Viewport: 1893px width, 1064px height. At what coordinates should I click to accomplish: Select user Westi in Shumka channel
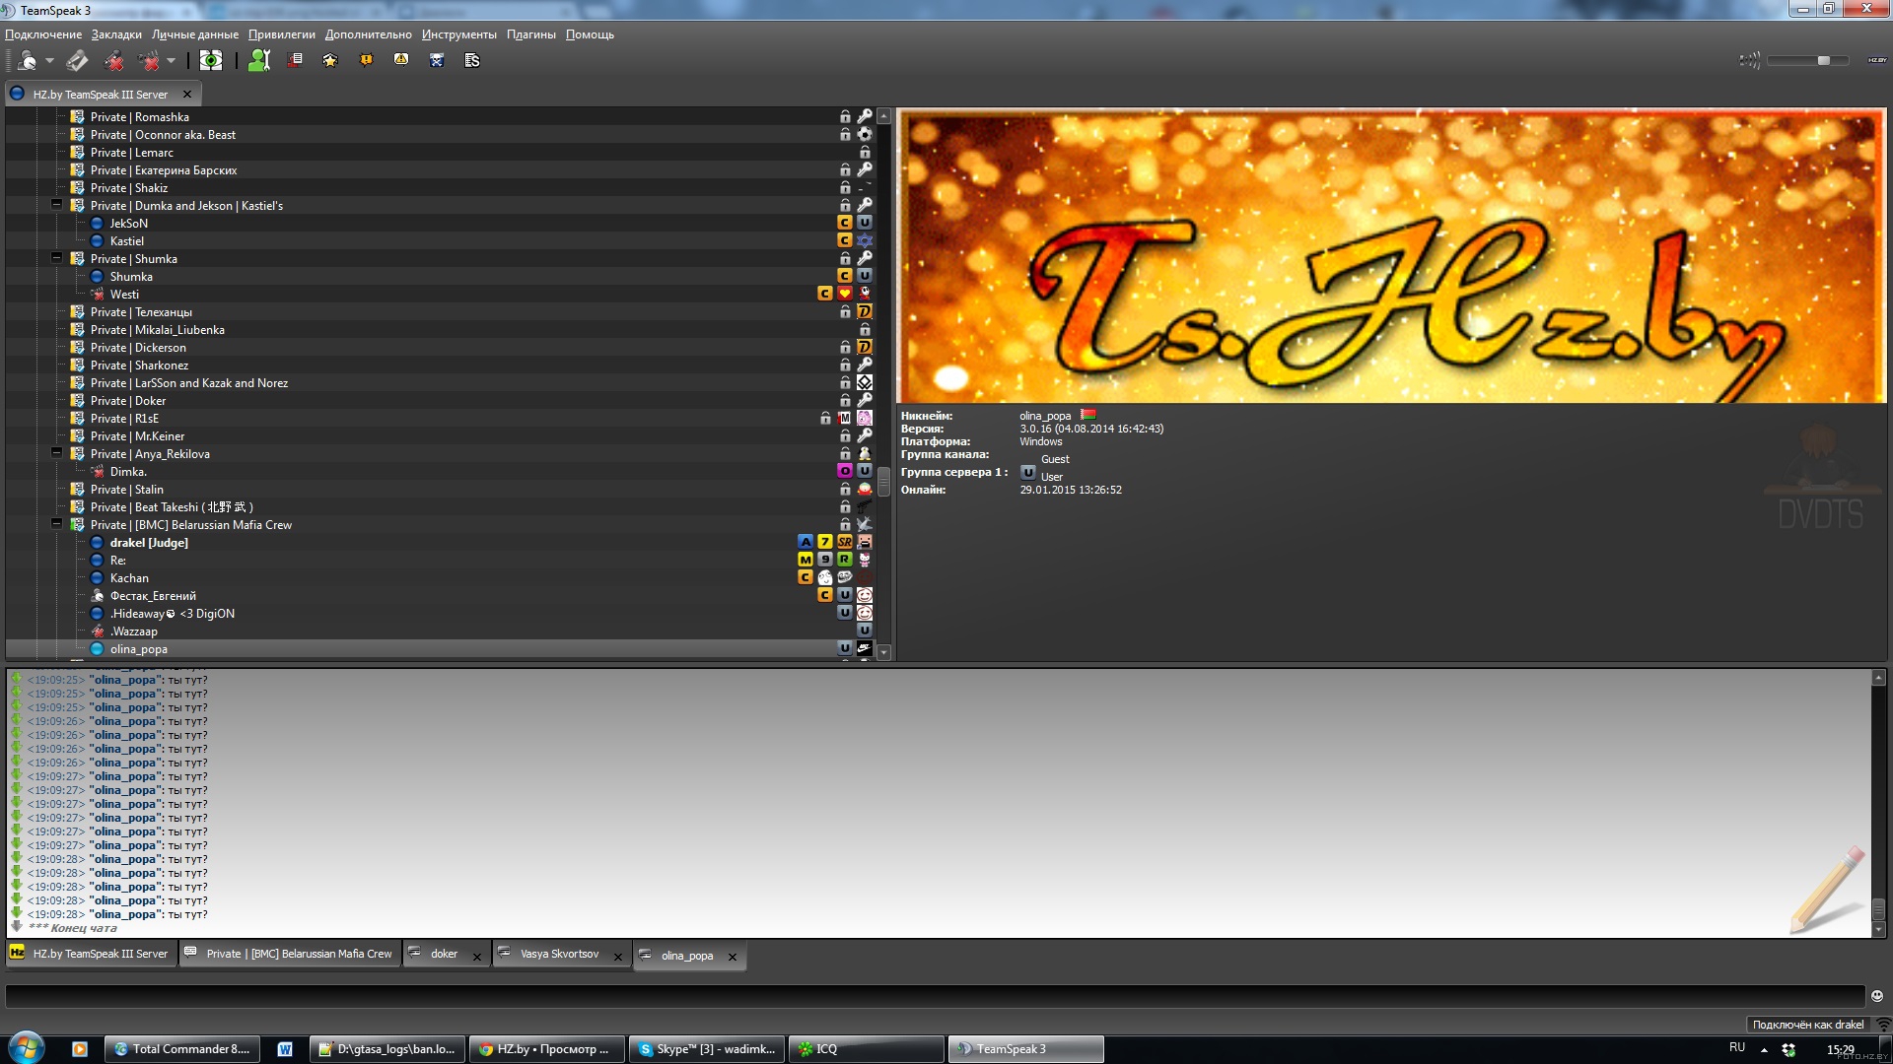(x=124, y=295)
